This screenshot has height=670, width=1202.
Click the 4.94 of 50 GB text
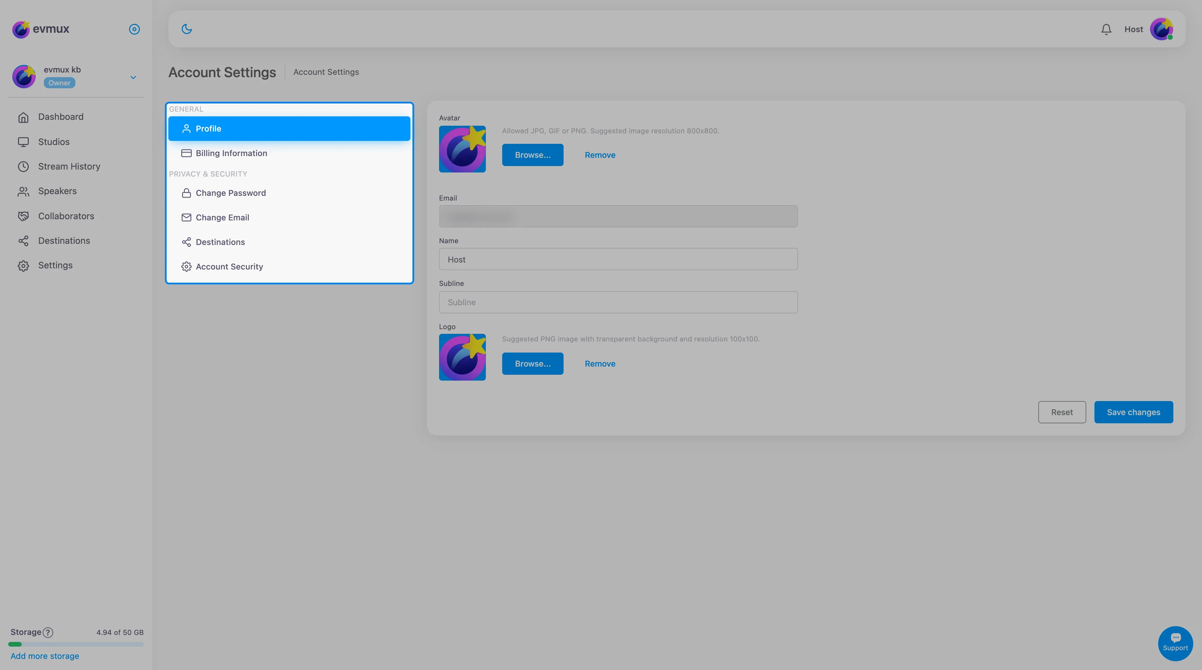[120, 632]
